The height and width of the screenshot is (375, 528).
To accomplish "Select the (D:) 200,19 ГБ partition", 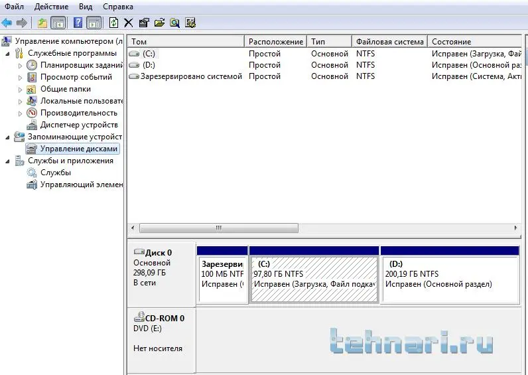I will [x=450, y=275].
